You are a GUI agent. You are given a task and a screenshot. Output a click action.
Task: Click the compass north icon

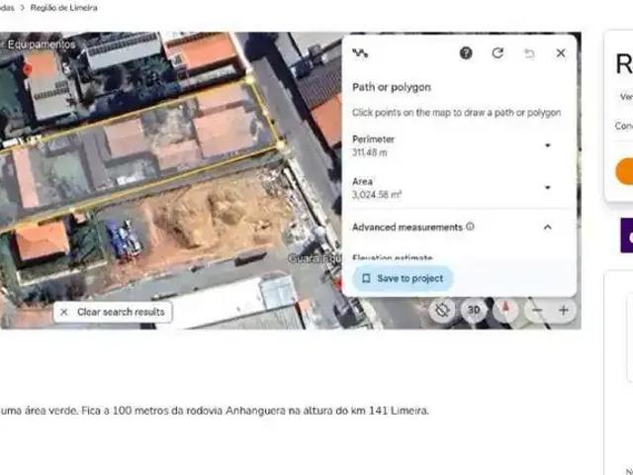coord(505,310)
